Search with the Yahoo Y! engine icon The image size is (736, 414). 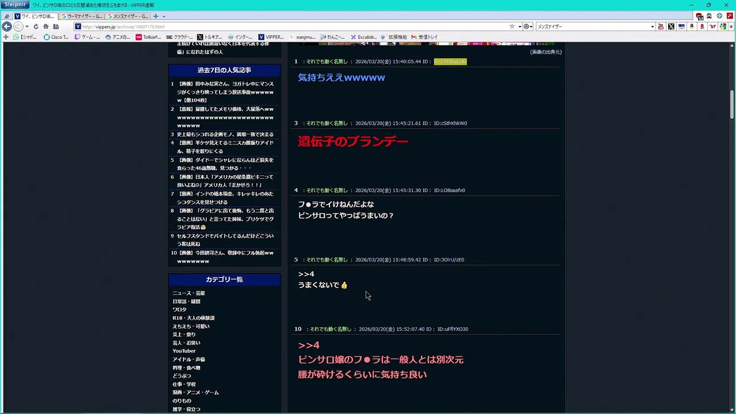click(712, 26)
